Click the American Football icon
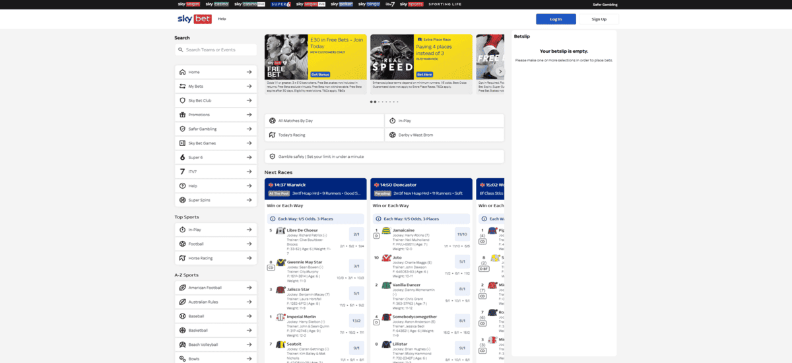792x363 pixels. [x=182, y=288]
